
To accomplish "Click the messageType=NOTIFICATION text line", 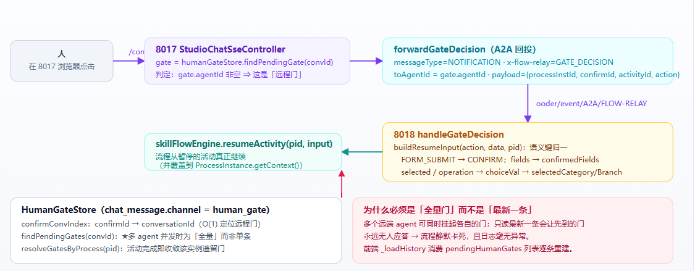I will click(503, 62).
